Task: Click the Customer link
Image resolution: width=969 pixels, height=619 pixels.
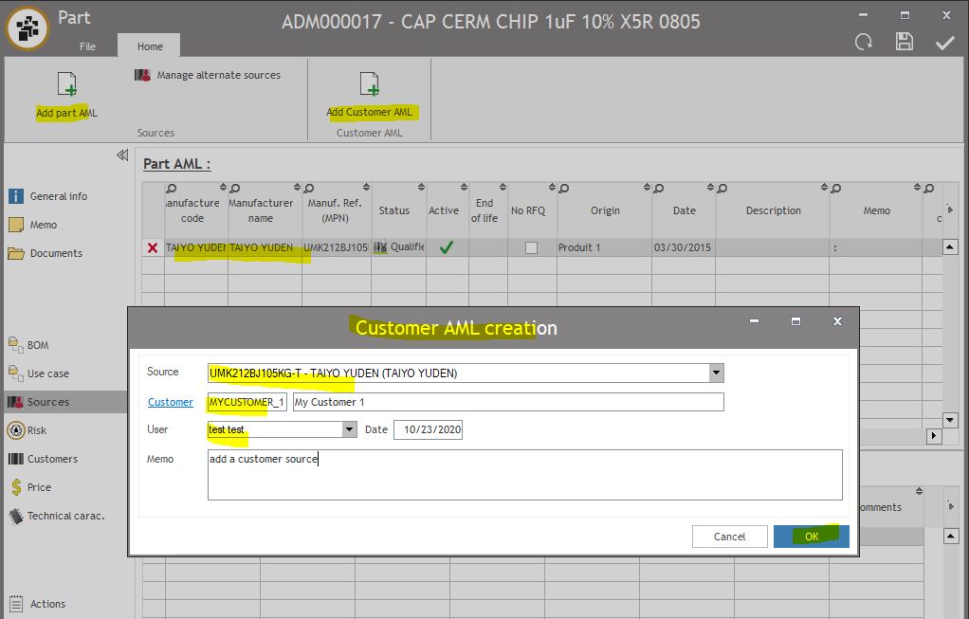Action: (x=171, y=402)
